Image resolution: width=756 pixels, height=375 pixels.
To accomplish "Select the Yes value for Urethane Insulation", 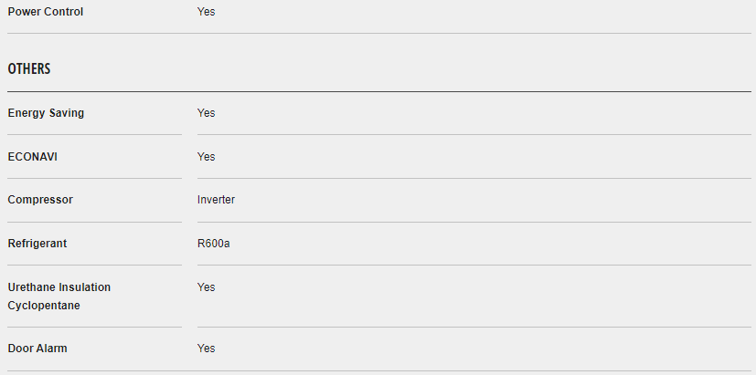I will point(206,287).
